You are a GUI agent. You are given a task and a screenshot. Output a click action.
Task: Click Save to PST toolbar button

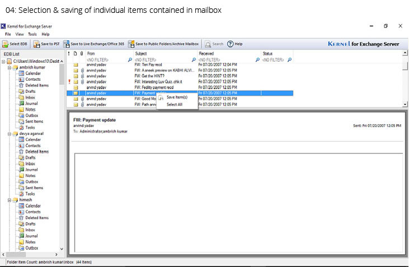point(46,44)
